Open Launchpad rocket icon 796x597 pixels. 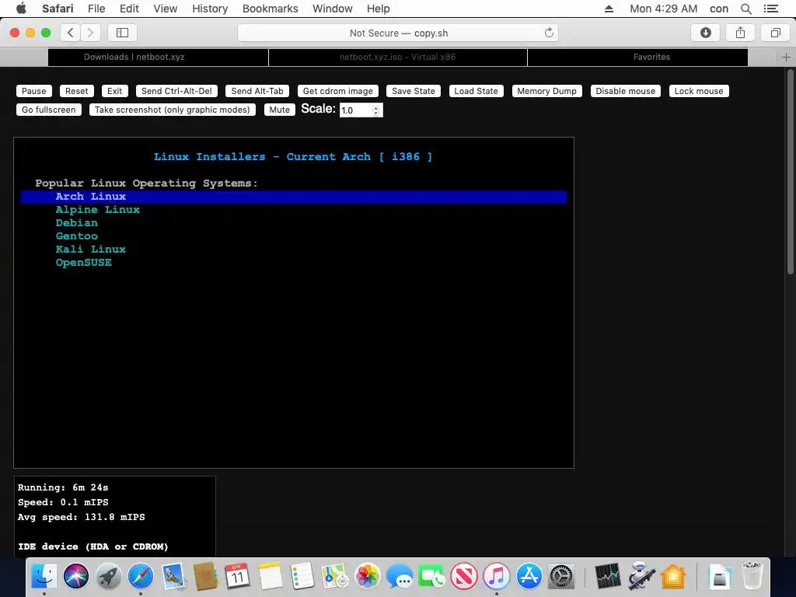108,576
